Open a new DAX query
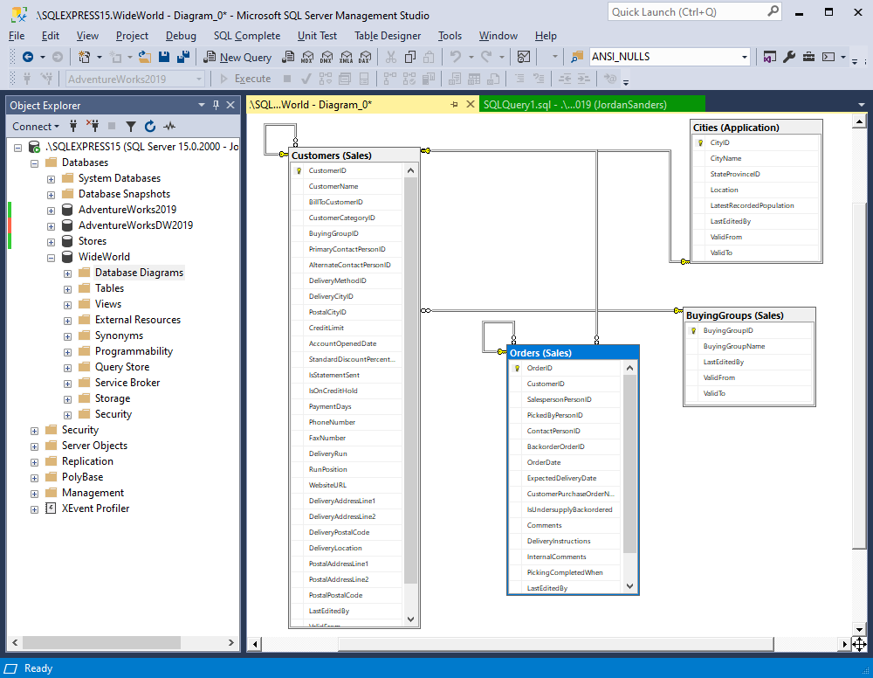 [x=365, y=57]
